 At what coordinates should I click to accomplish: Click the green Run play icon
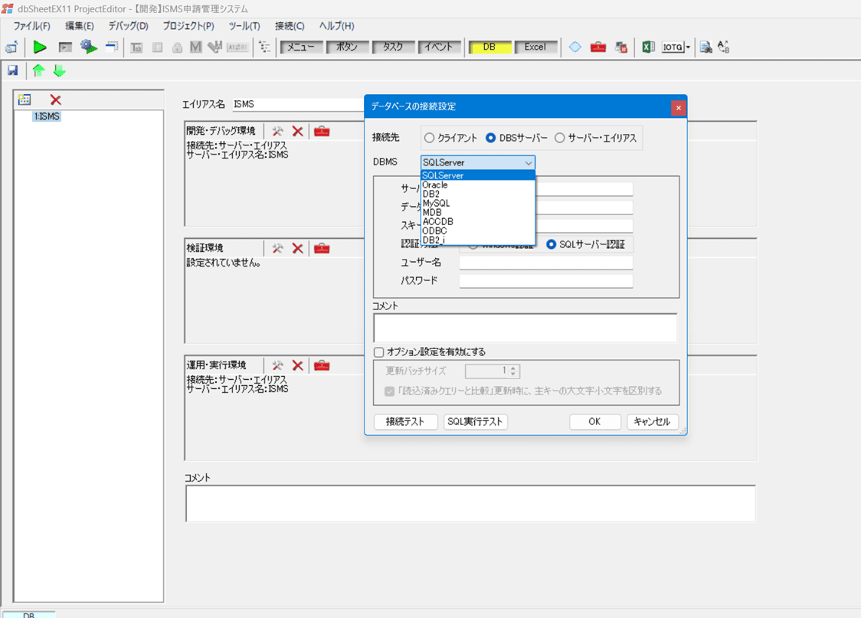(40, 47)
